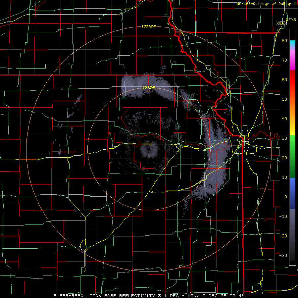Click the NEXR label above the scale
Viewport: 298px width, 298px height.
[x=291, y=20]
